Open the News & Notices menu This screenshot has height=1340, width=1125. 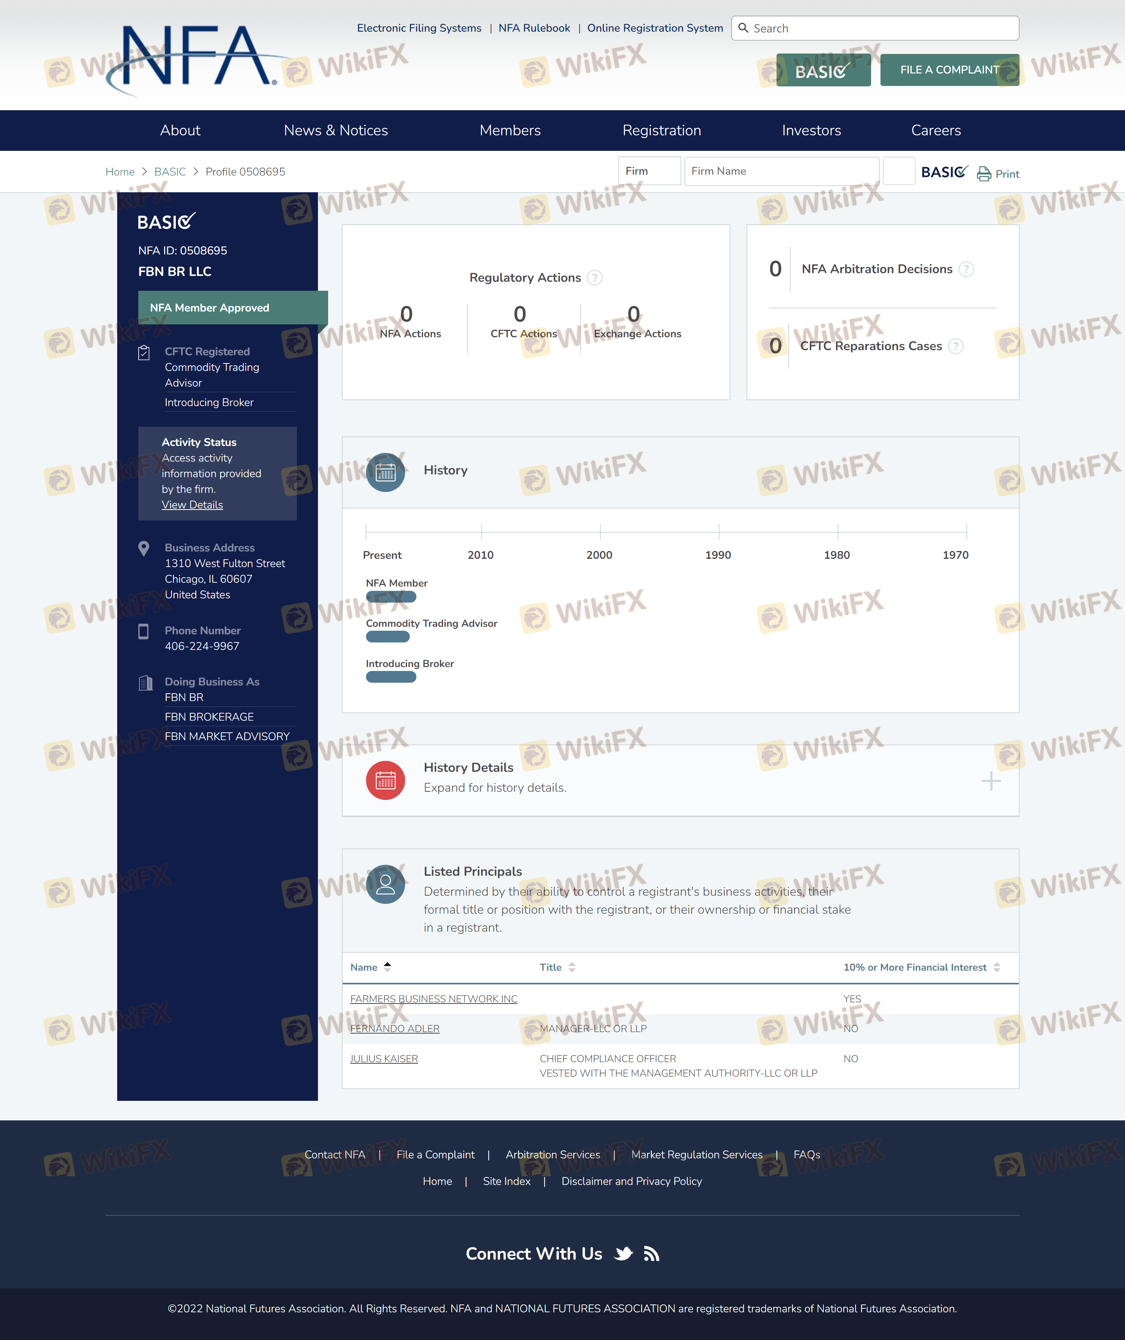336,130
